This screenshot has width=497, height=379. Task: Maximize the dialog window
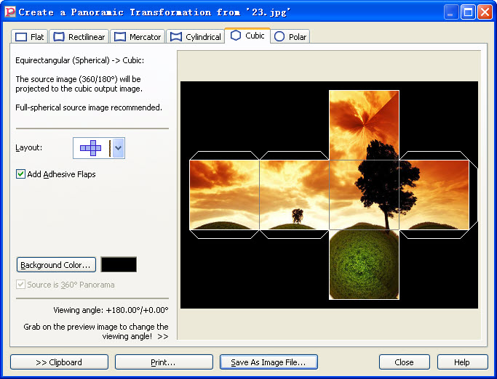468,12
